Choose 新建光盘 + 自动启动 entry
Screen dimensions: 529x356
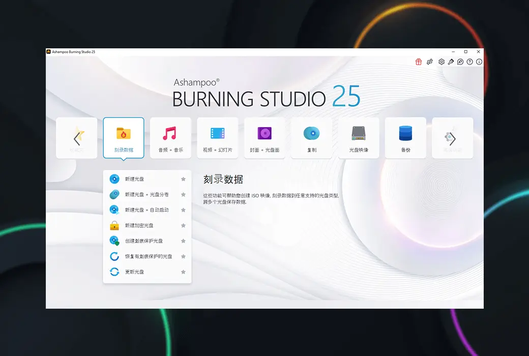(x=147, y=210)
